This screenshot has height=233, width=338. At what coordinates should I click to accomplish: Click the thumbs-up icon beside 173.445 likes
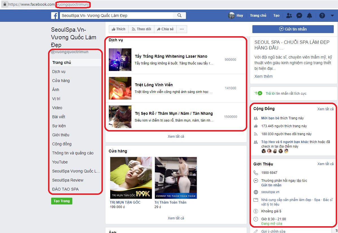coord(256,126)
